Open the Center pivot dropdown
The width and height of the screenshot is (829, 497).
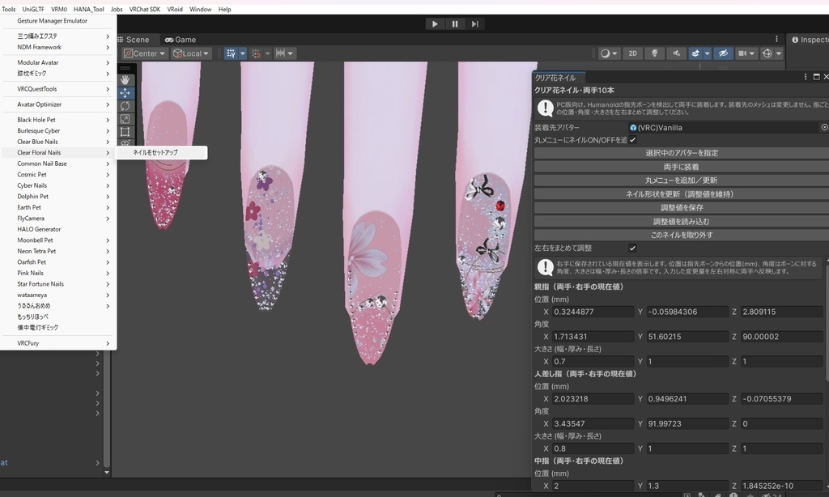(x=144, y=53)
